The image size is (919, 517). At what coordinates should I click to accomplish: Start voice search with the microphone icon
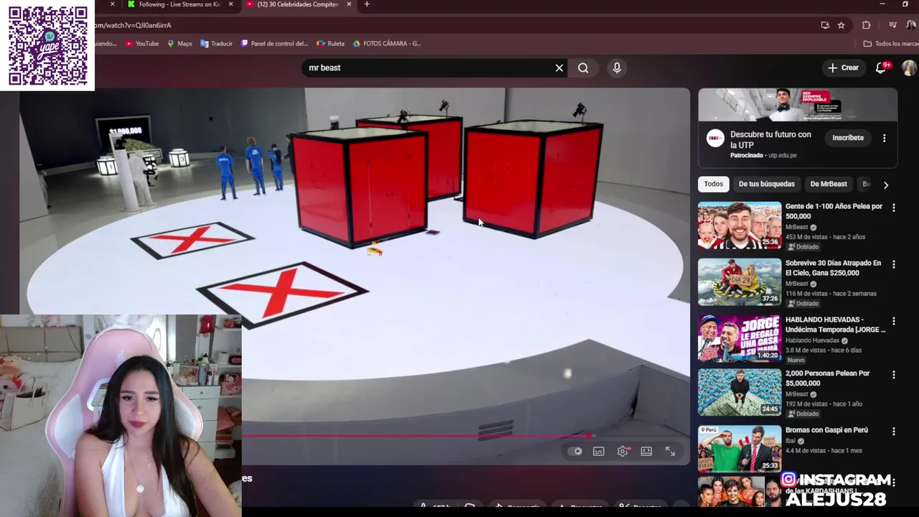(x=617, y=67)
